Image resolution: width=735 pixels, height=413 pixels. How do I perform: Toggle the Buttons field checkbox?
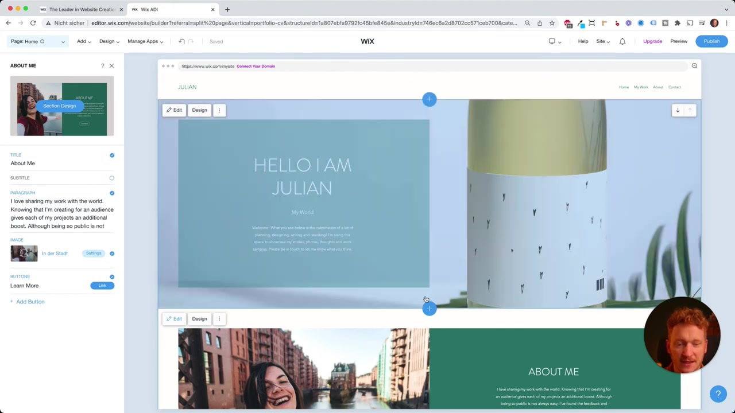[x=112, y=276]
